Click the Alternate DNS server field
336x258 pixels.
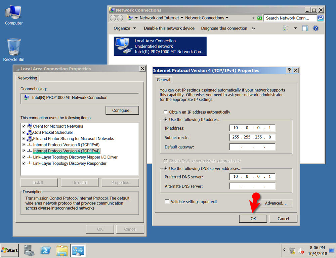click(252, 186)
